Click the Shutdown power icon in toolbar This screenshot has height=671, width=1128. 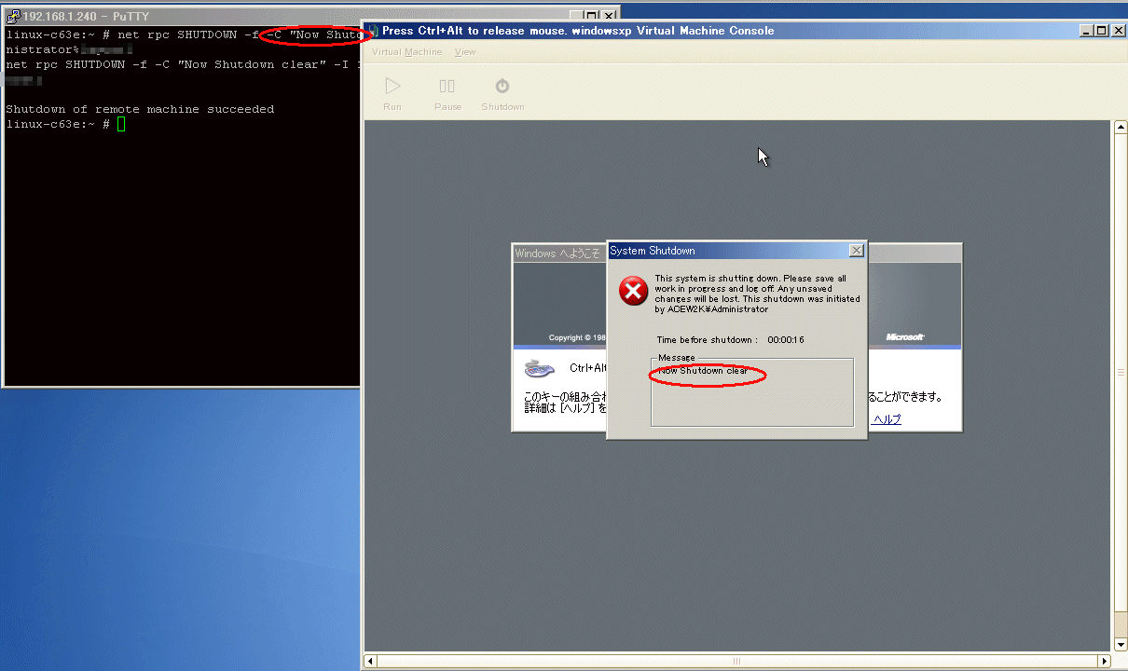502,86
